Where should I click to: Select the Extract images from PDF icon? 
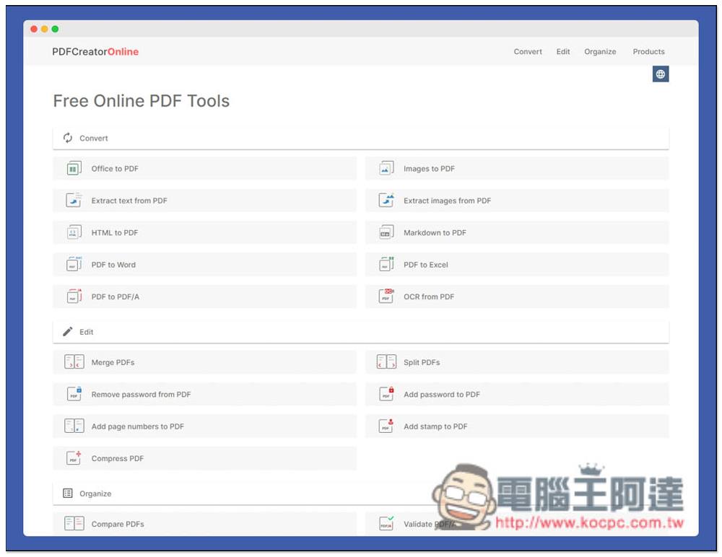386,200
